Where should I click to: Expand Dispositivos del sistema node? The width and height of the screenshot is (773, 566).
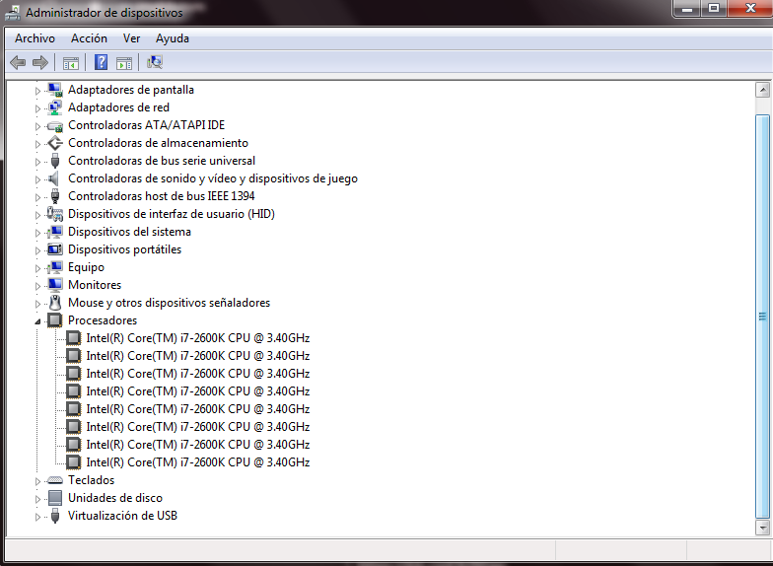point(37,233)
